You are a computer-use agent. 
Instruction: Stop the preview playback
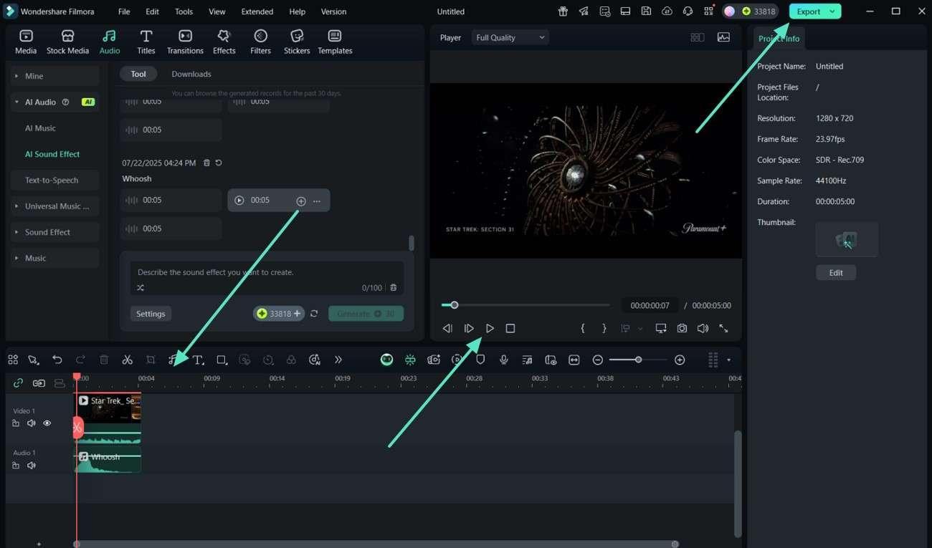pyautogui.click(x=510, y=328)
